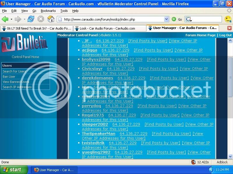
Task: Click the status bar fox icon
Action: pos(193,162)
